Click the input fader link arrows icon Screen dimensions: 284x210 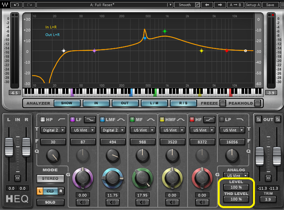(x=17, y=178)
